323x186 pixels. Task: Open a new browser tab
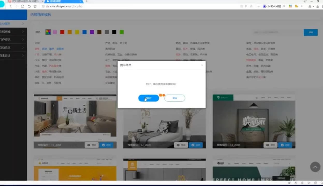pyautogui.click(x=86, y=1)
